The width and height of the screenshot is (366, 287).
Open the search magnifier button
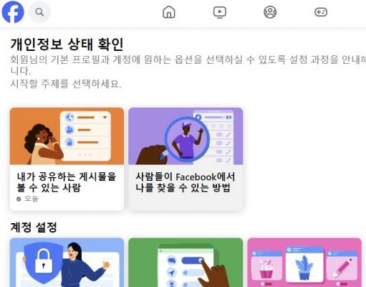point(39,12)
